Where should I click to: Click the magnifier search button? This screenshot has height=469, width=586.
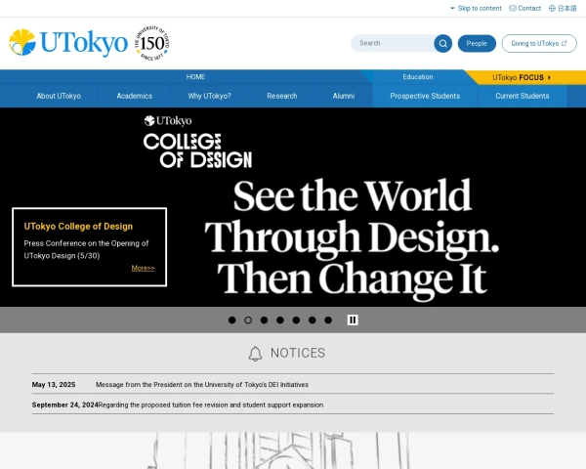tap(442, 43)
